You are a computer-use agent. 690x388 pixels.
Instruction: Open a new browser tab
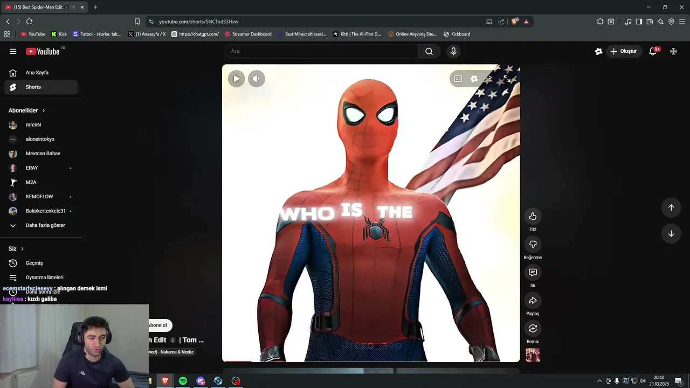tap(95, 7)
